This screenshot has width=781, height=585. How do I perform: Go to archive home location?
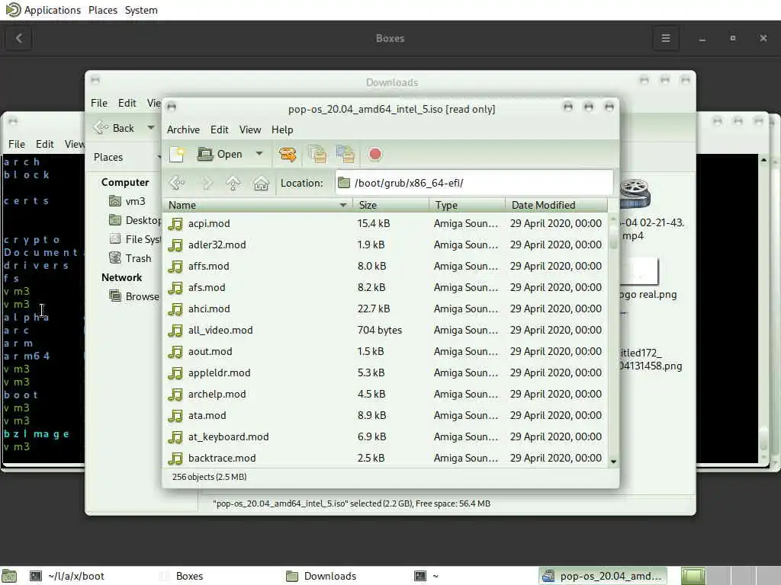pos(261,183)
